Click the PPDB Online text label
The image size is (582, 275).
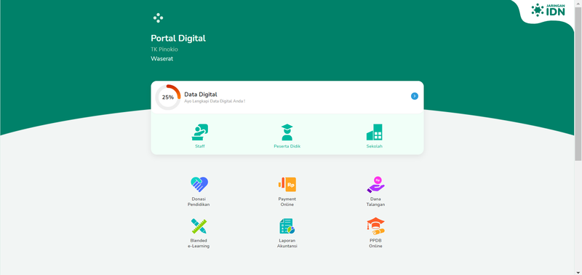pyautogui.click(x=375, y=243)
